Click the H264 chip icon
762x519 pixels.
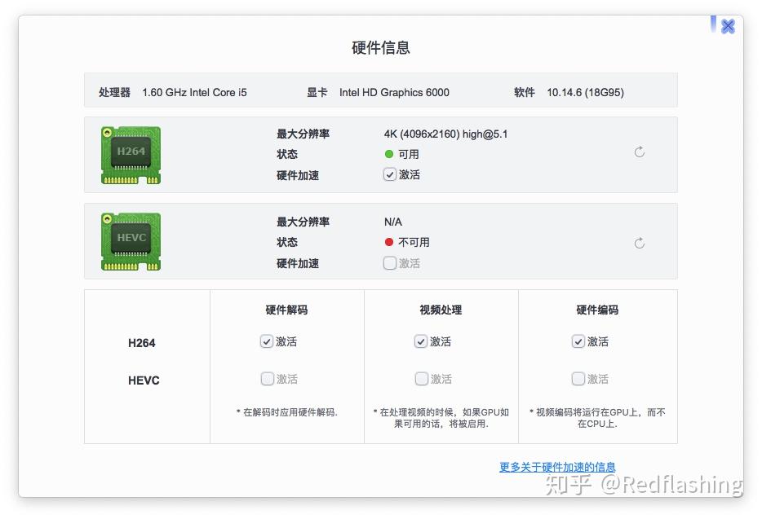pyautogui.click(x=131, y=156)
